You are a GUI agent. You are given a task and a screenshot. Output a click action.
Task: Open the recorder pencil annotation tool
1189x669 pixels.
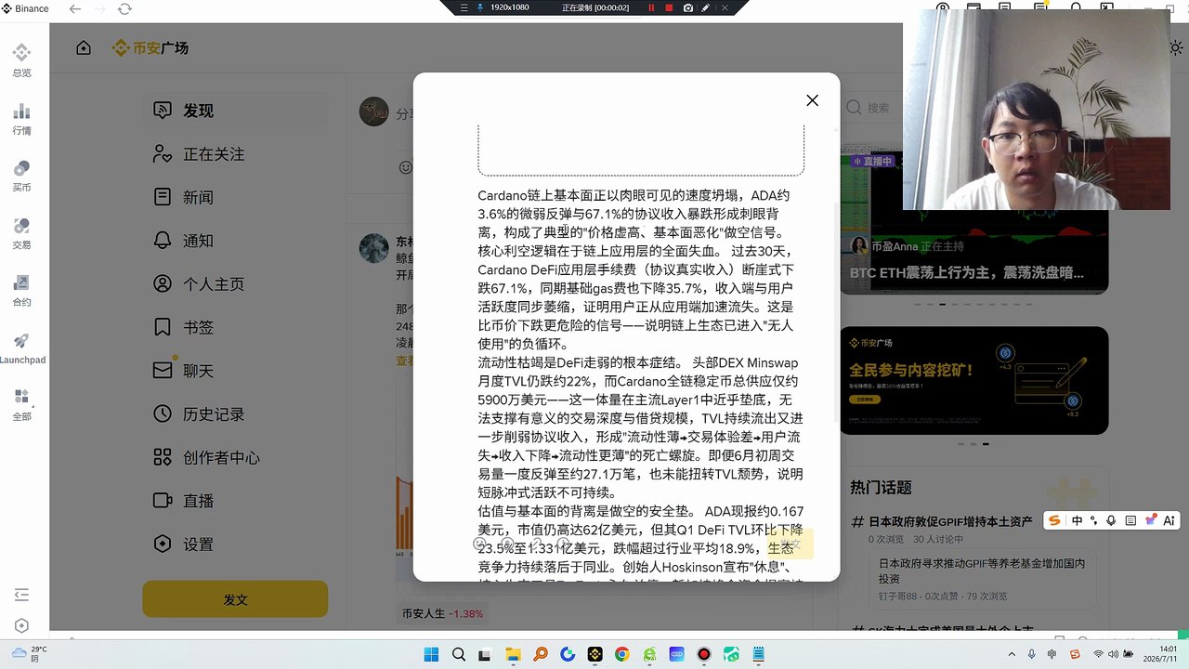706,7
